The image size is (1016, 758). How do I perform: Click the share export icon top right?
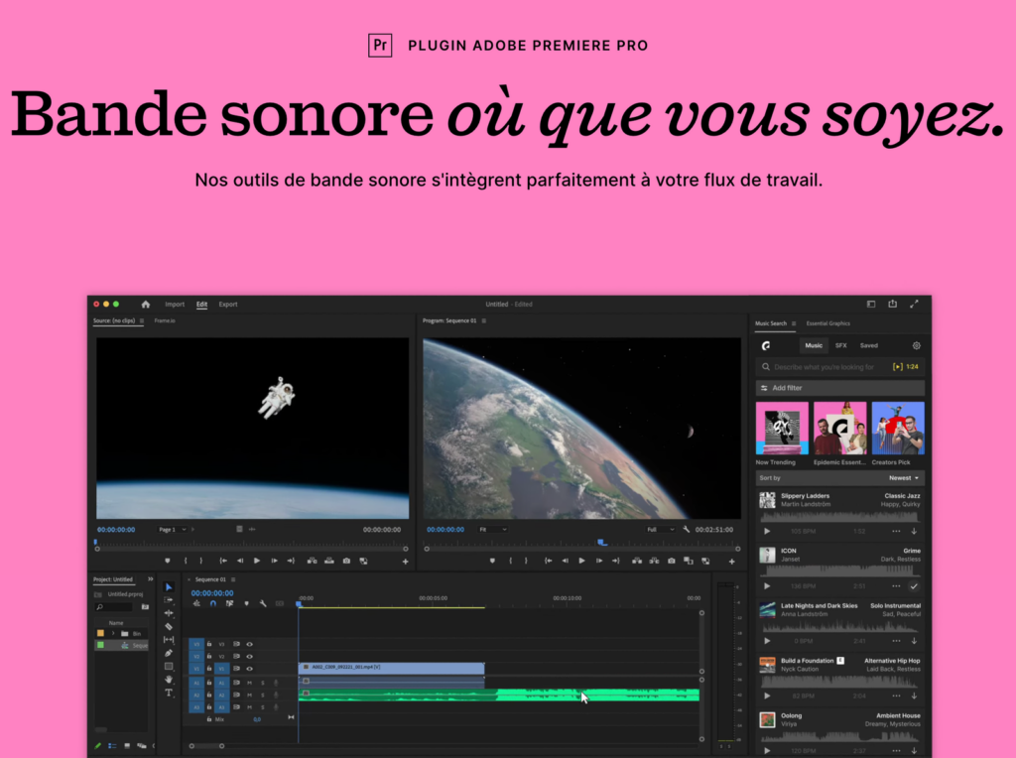point(892,304)
